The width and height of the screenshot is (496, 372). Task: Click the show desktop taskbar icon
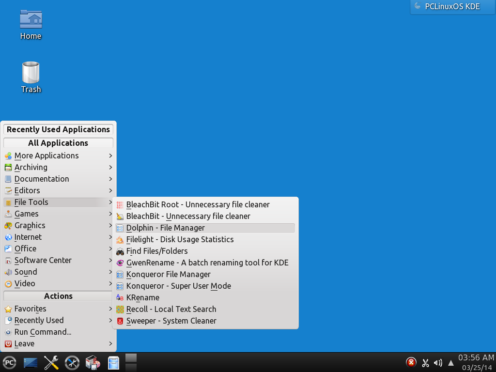coord(31,363)
